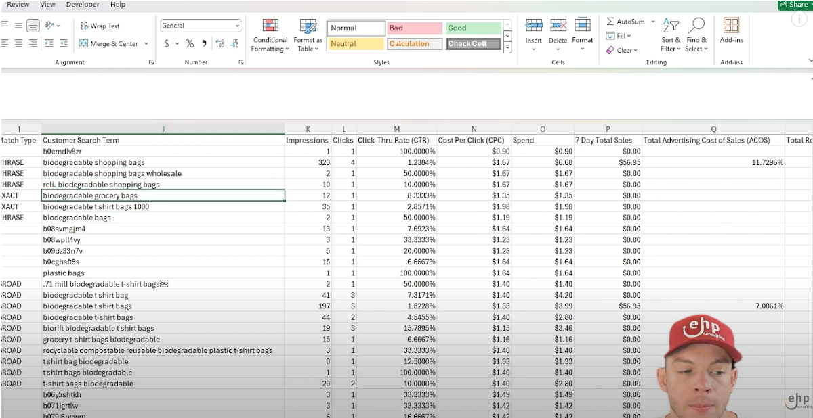Click the Increase Decimal icon
The height and width of the screenshot is (418, 813).
coord(221,43)
